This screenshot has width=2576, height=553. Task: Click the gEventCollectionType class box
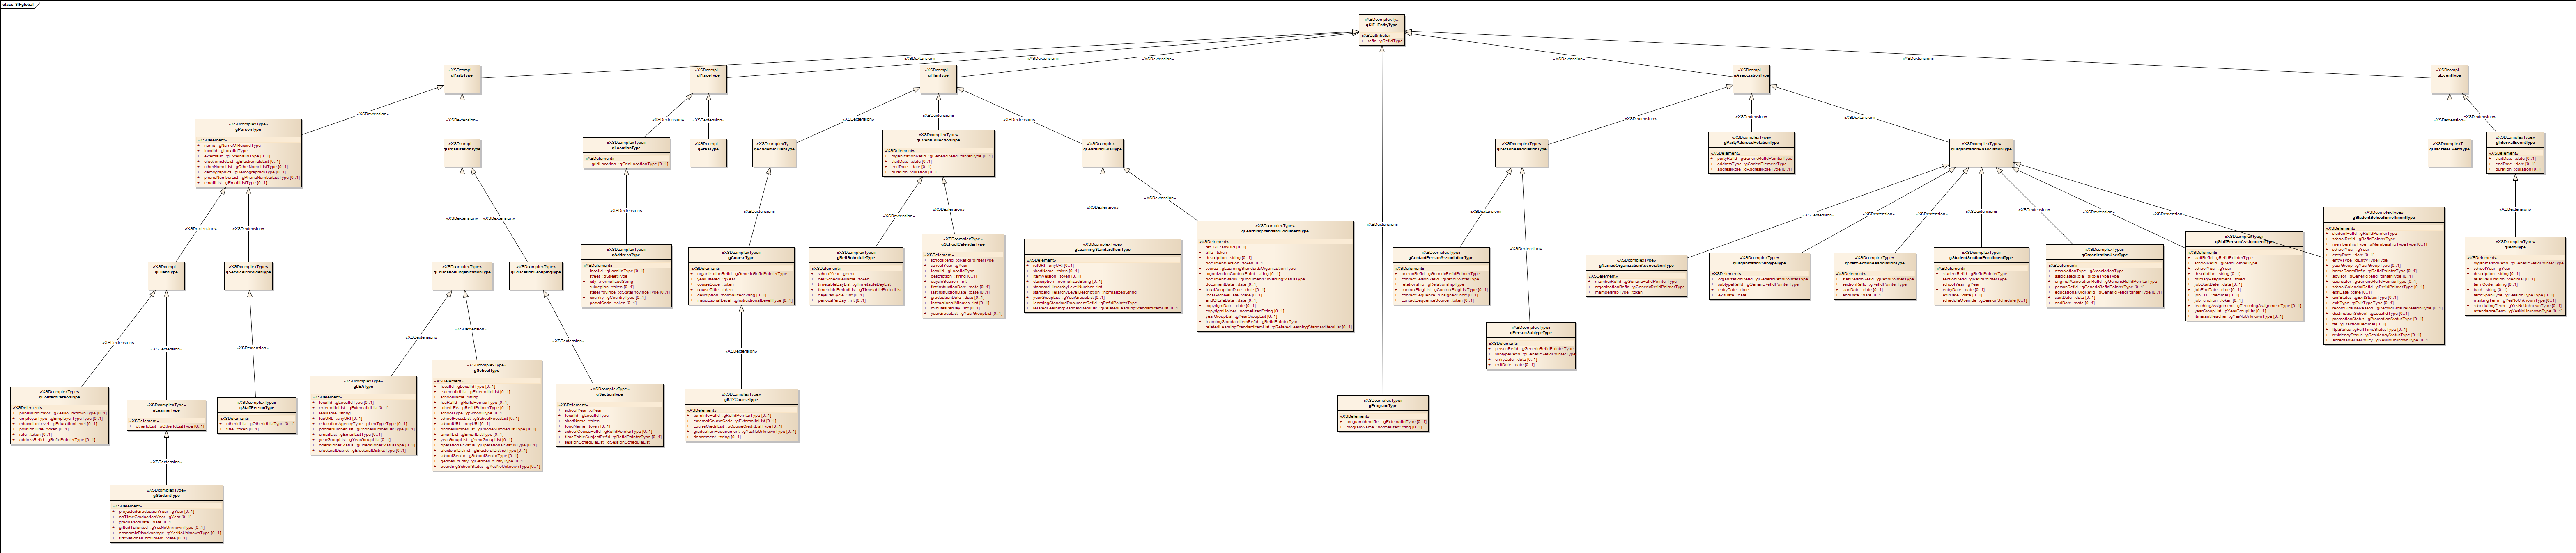pos(938,153)
